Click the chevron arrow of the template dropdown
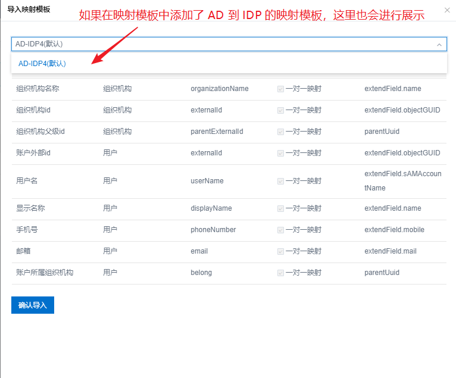 point(439,45)
